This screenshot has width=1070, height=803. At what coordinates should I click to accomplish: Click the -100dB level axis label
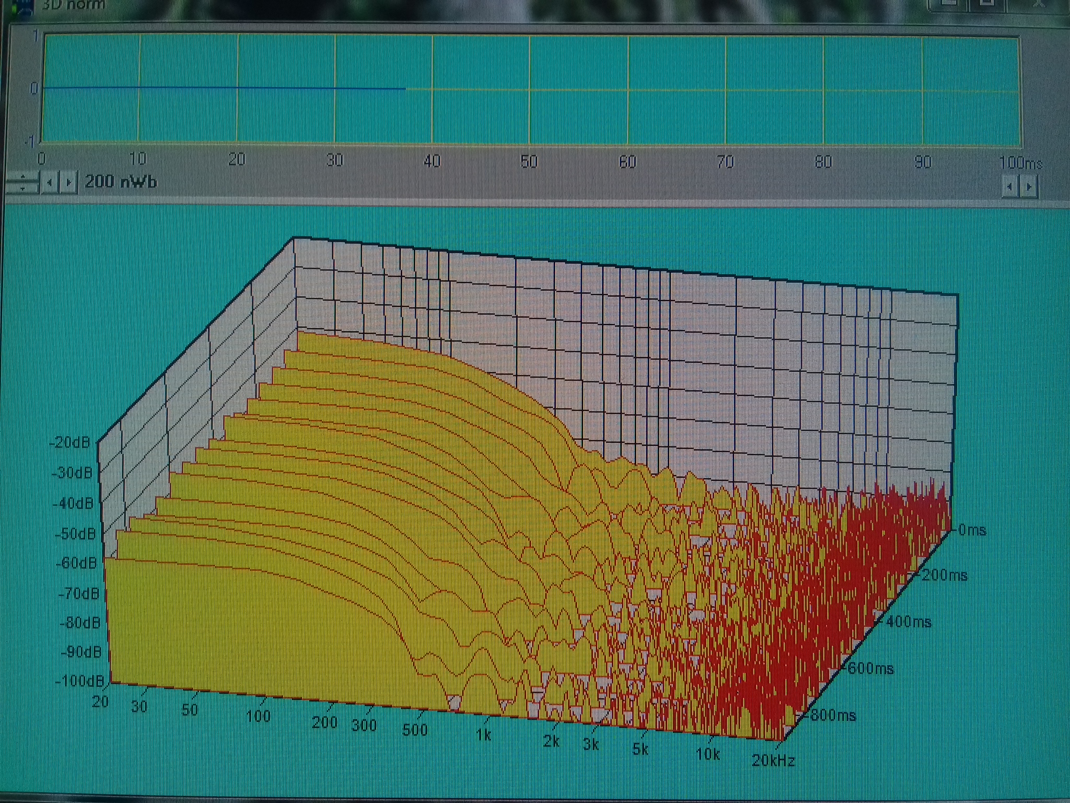(x=79, y=681)
